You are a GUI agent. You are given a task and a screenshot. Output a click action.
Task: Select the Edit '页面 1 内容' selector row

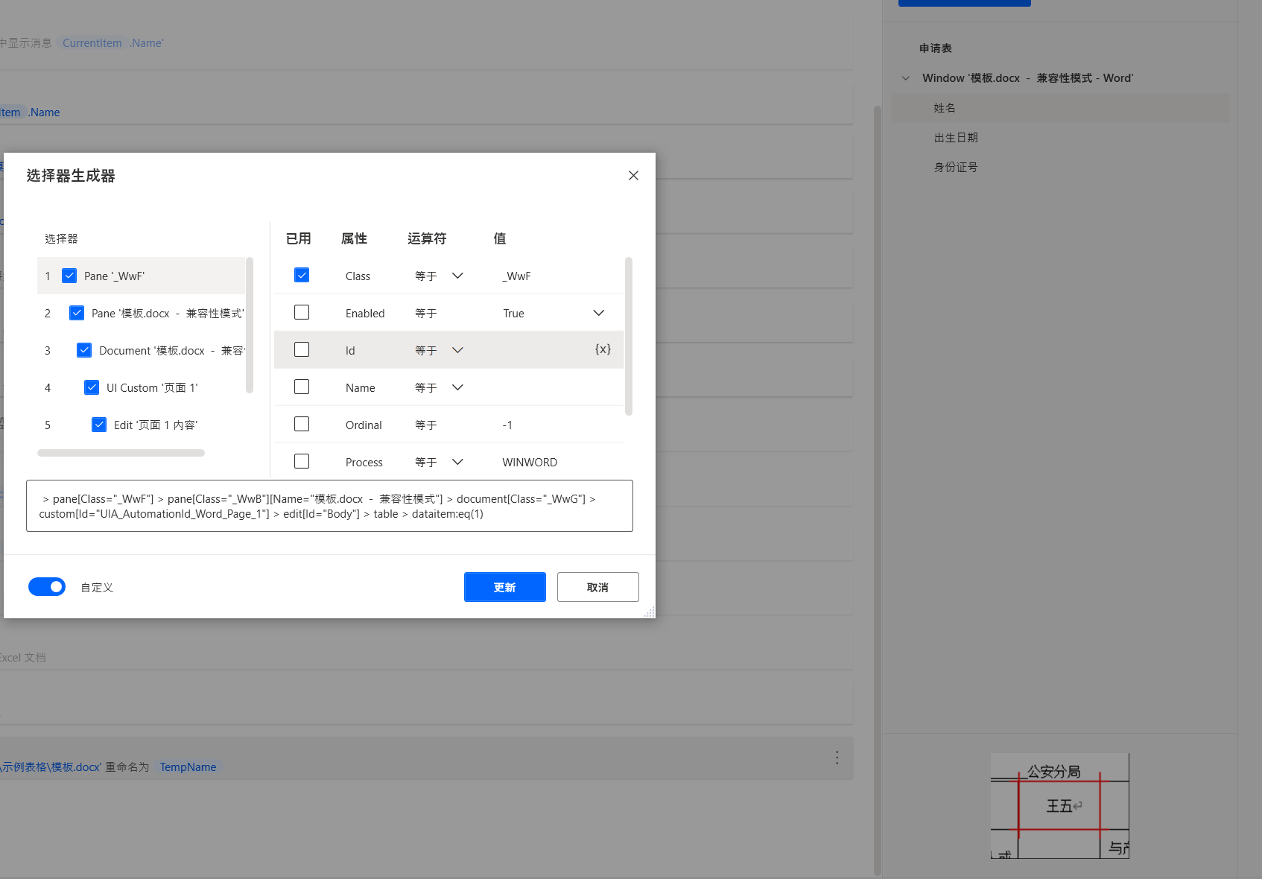click(155, 425)
